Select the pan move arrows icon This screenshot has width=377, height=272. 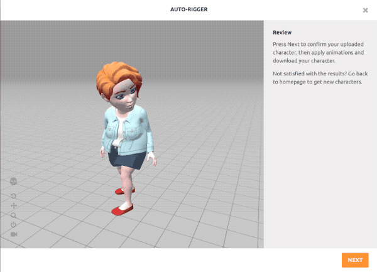(14, 205)
